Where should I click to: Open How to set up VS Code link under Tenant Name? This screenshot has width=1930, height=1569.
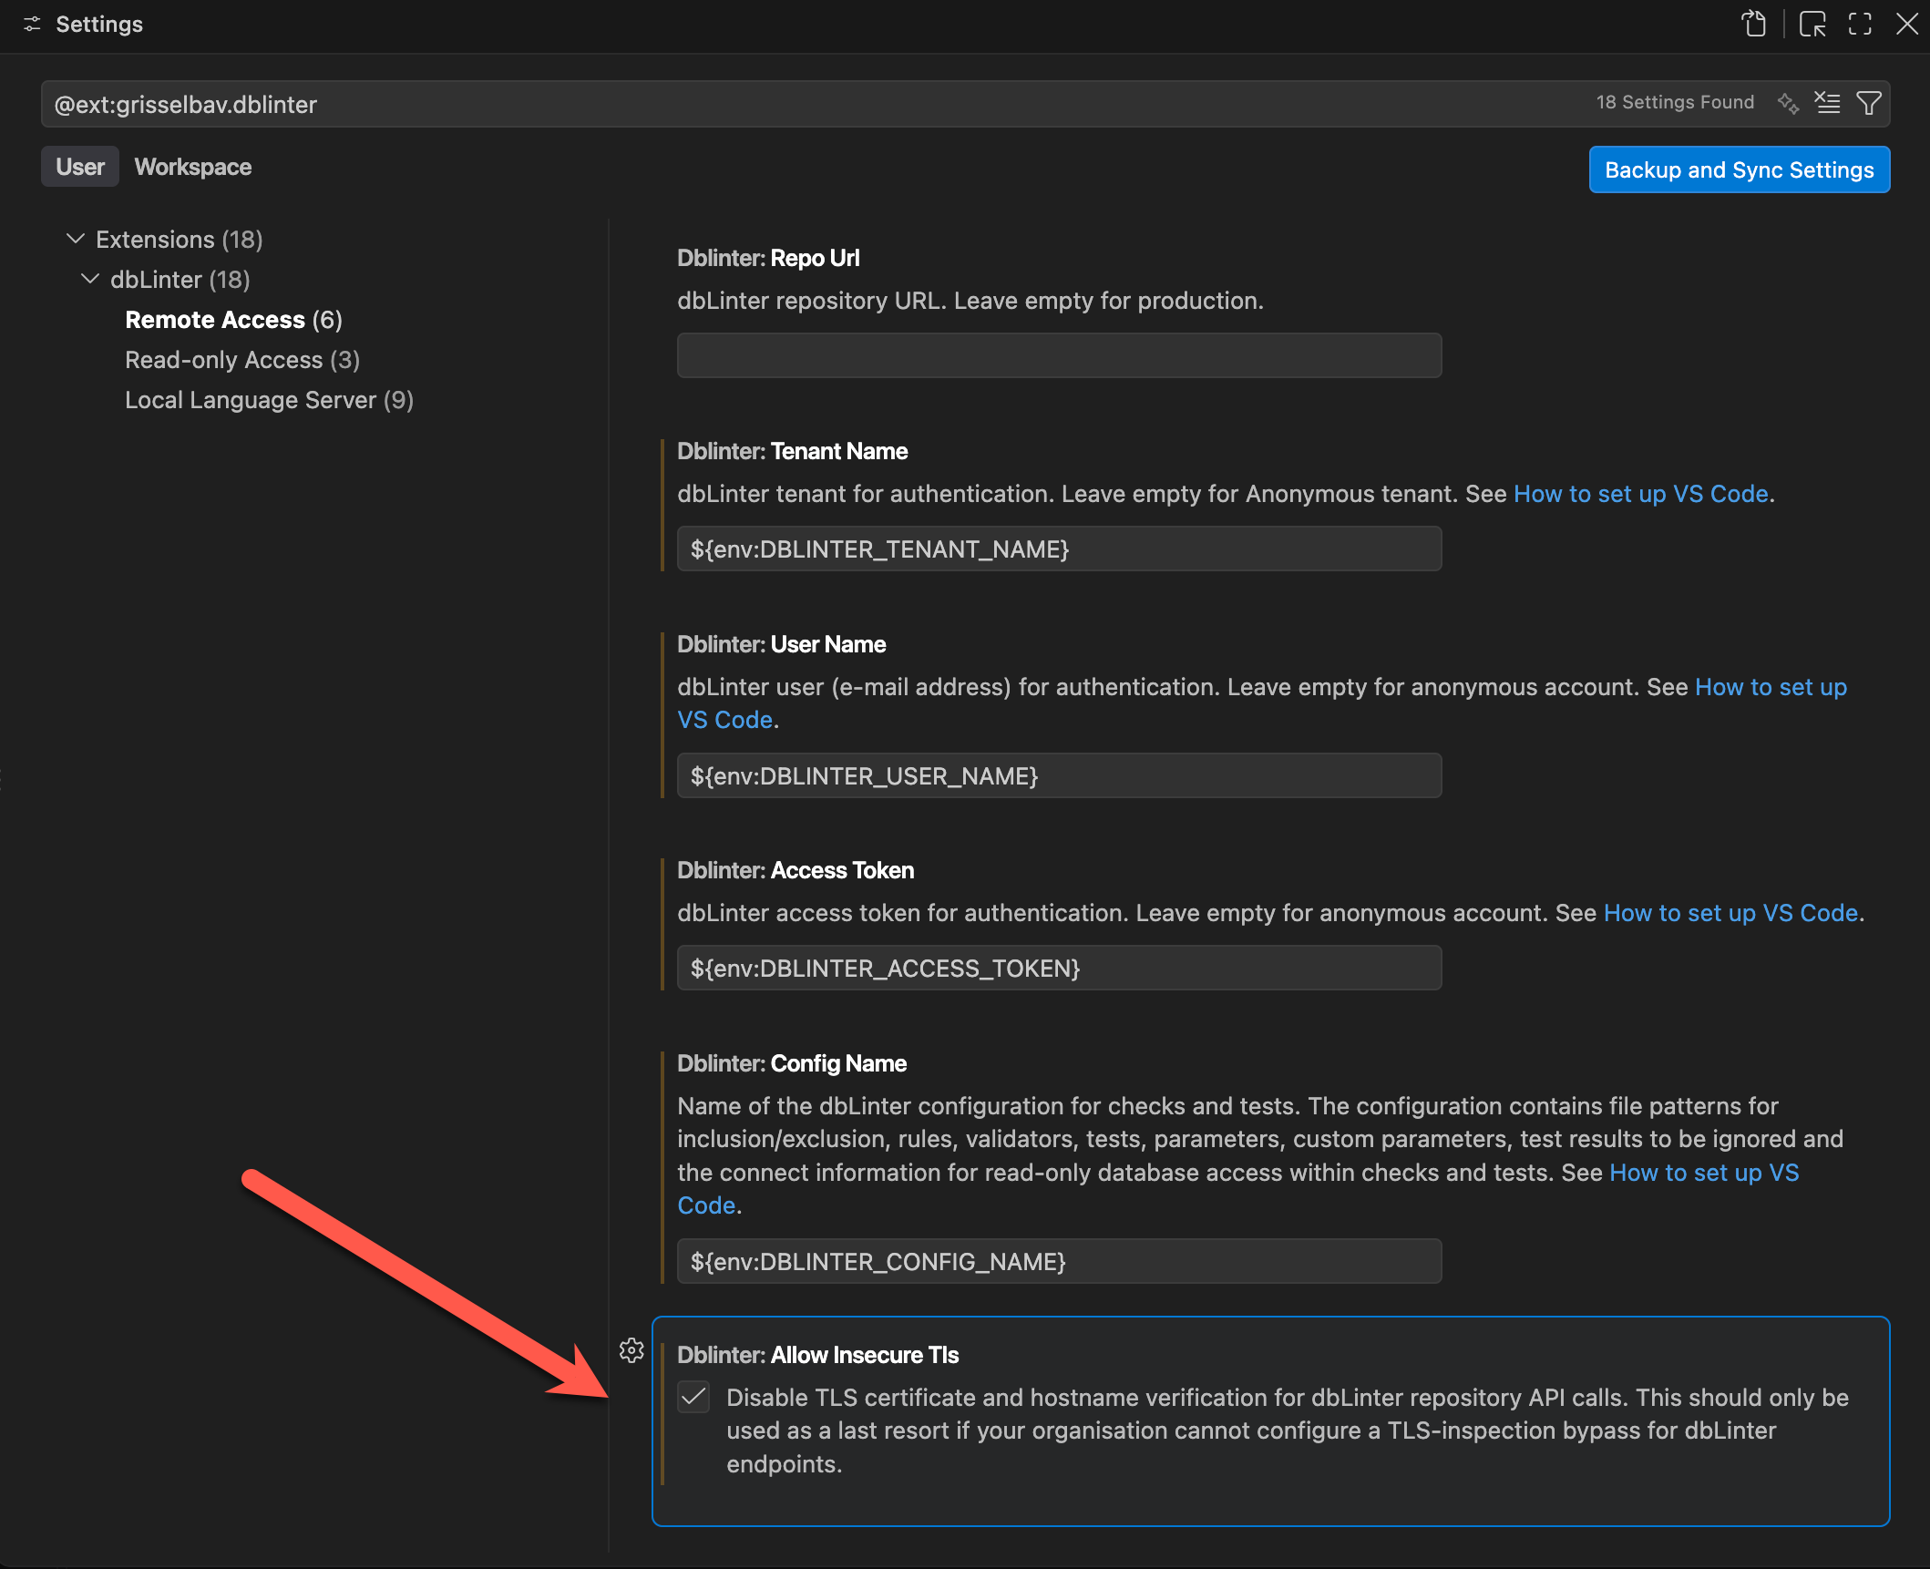1640,494
